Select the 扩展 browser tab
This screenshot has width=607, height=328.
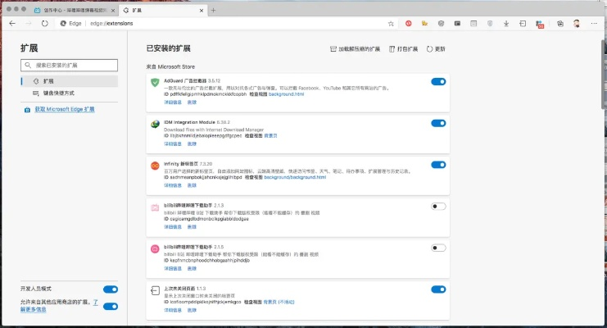pyautogui.click(x=162, y=11)
